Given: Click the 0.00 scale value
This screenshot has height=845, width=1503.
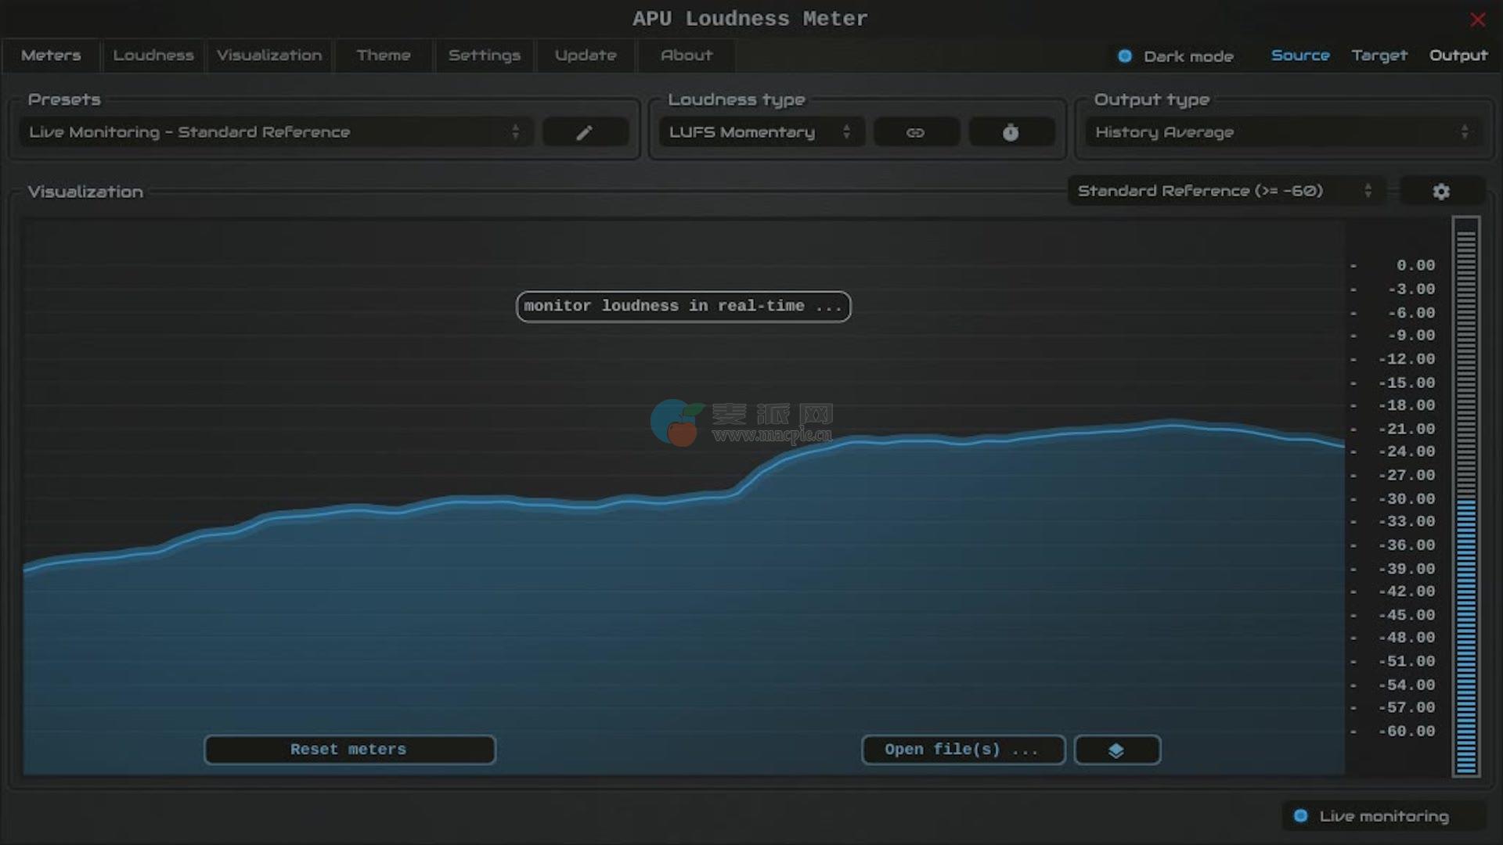Looking at the screenshot, I should pos(1415,265).
